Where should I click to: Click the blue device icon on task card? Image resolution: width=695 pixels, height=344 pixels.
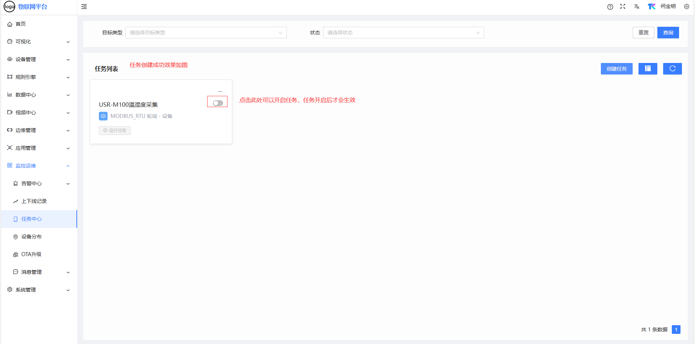point(103,116)
